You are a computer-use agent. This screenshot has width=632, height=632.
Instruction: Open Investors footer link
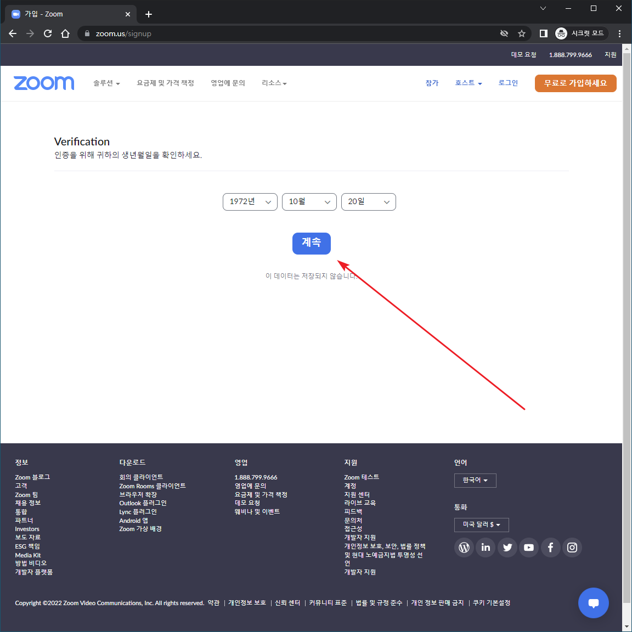click(27, 529)
